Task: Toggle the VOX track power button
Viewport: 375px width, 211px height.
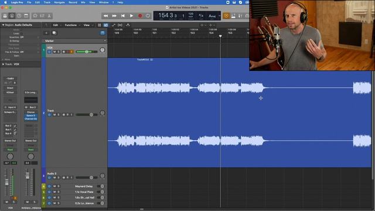Action: point(49,52)
